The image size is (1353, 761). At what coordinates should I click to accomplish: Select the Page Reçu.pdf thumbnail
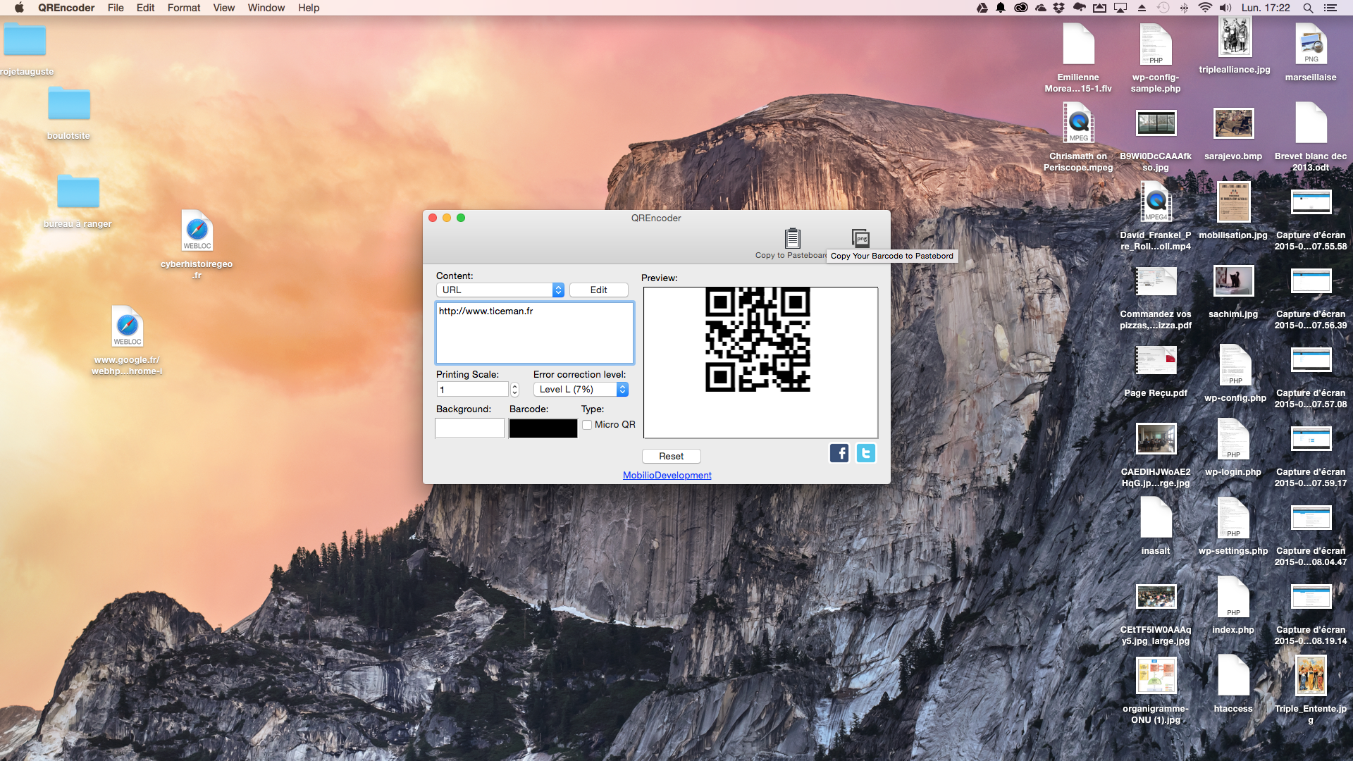point(1156,361)
